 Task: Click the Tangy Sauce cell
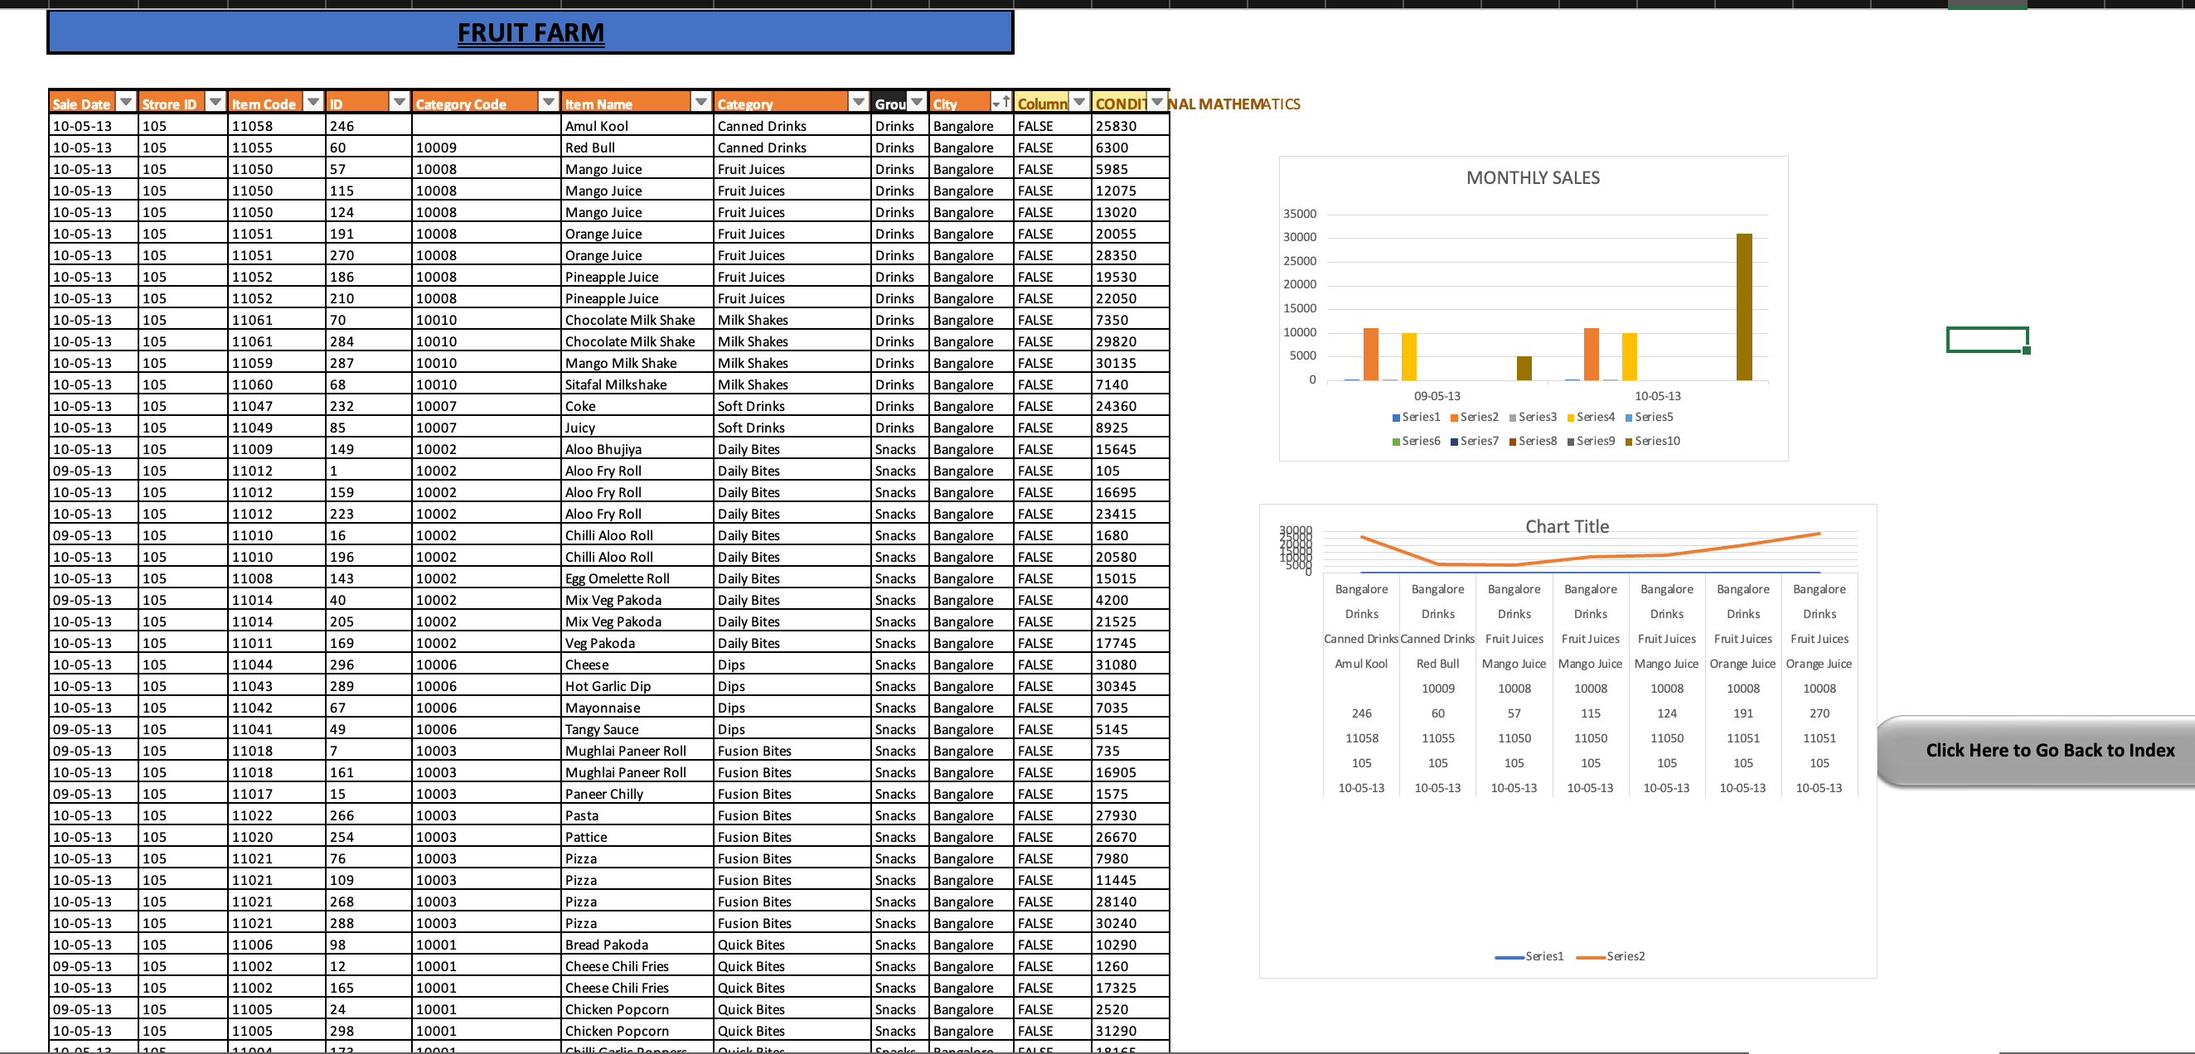pyautogui.click(x=637, y=729)
